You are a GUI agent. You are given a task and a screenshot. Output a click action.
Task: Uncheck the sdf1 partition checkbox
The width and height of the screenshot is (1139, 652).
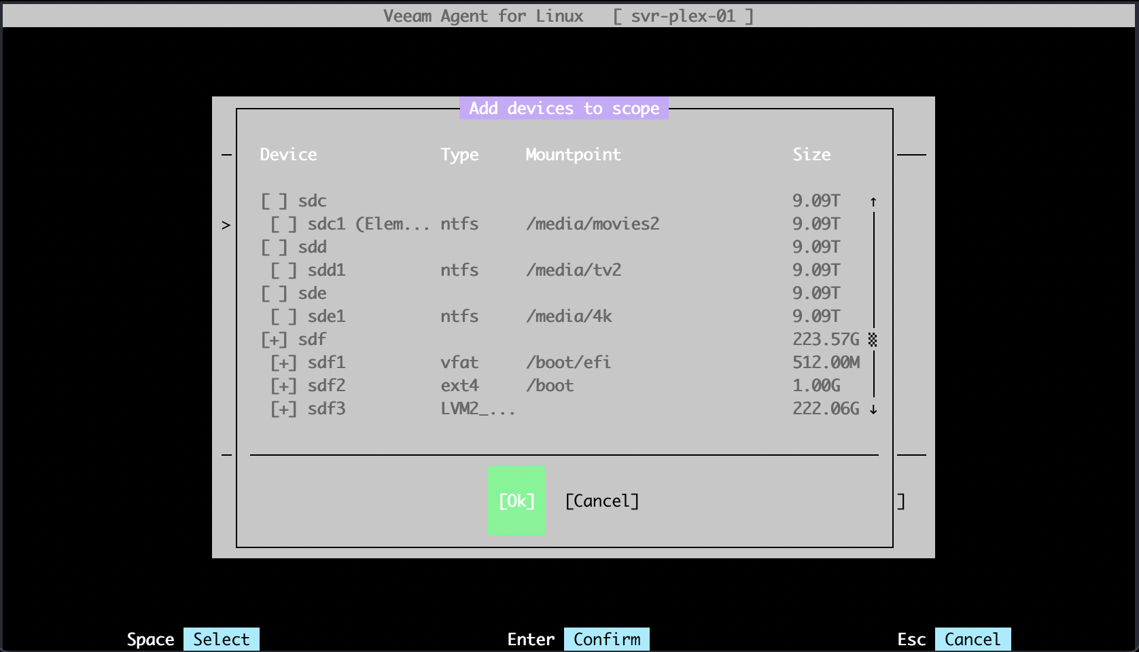click(284, 363)
